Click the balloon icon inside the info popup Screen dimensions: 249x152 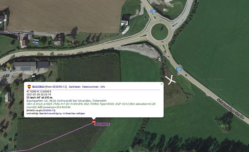pos(29,87)
